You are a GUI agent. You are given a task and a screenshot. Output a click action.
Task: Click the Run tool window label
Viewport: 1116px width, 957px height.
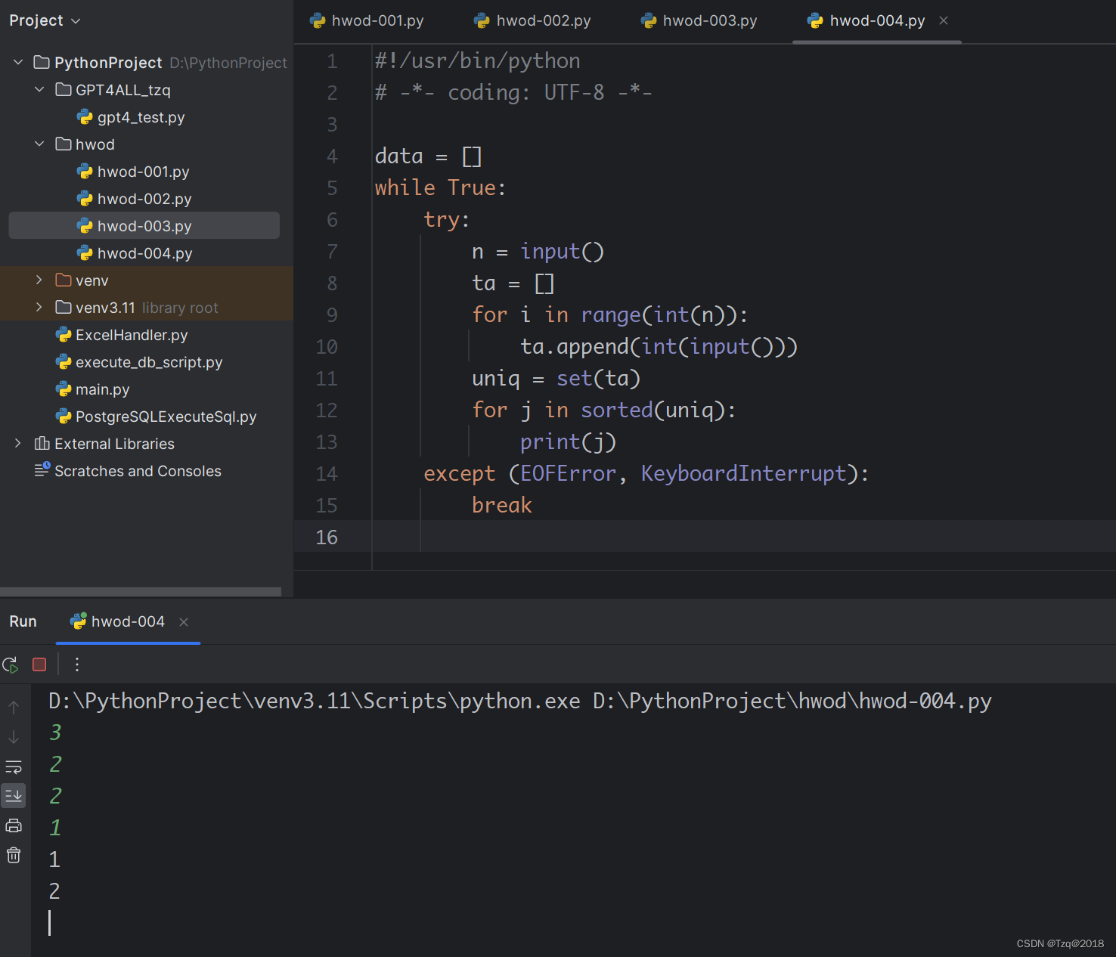23,621
